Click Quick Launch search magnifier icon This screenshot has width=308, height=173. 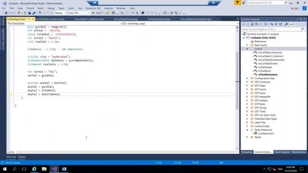[285, 3]
